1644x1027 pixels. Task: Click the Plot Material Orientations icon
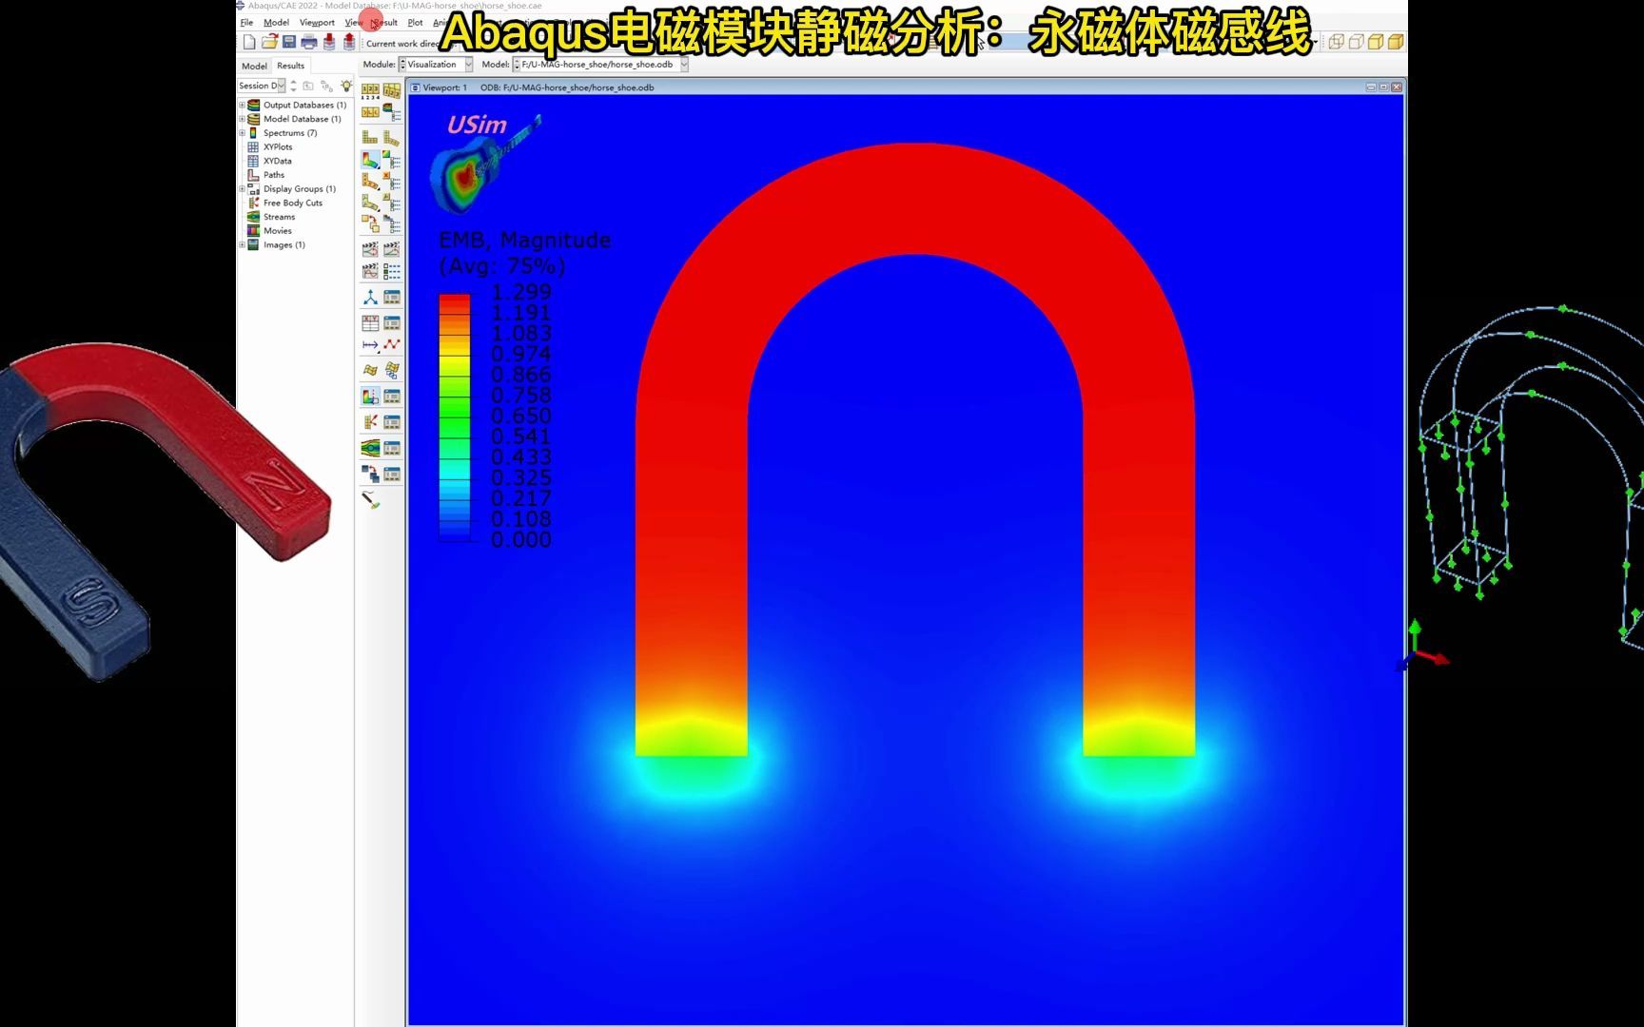[x=370, y=203]
